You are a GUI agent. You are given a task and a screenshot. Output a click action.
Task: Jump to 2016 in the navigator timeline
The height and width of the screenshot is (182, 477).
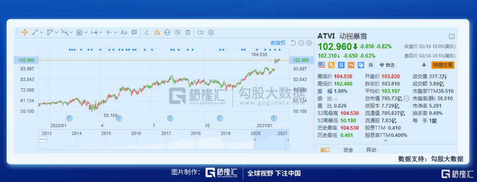click(x=136, y=133)
